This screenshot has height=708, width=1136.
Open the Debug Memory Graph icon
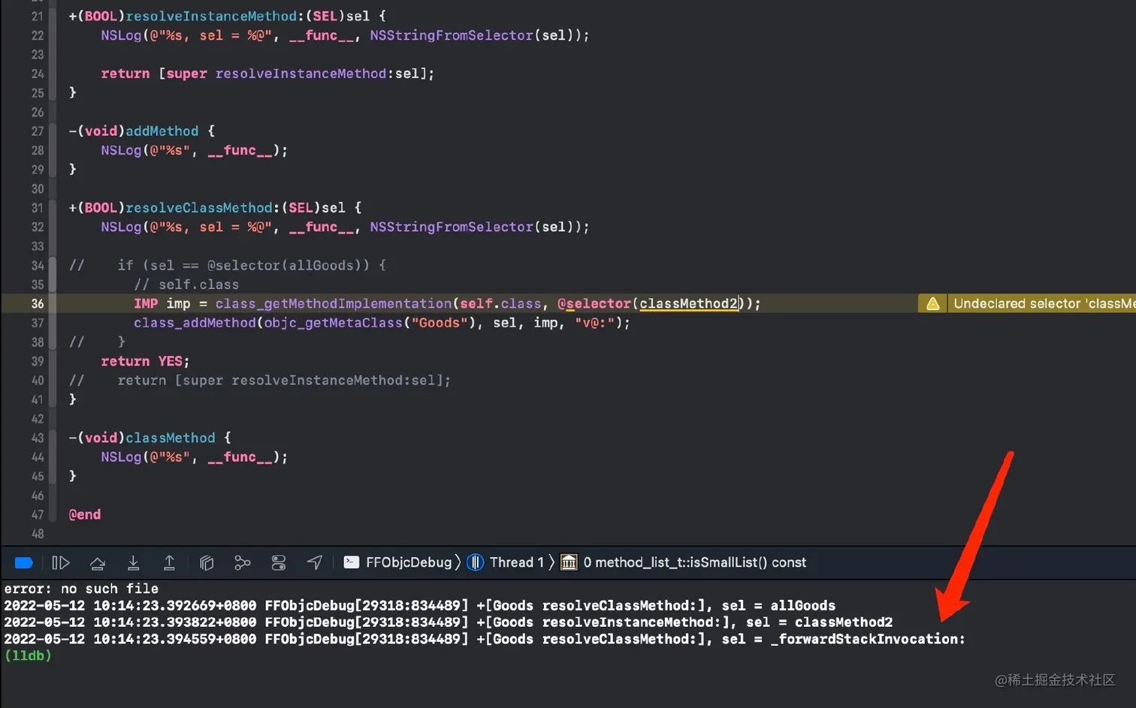242,562
